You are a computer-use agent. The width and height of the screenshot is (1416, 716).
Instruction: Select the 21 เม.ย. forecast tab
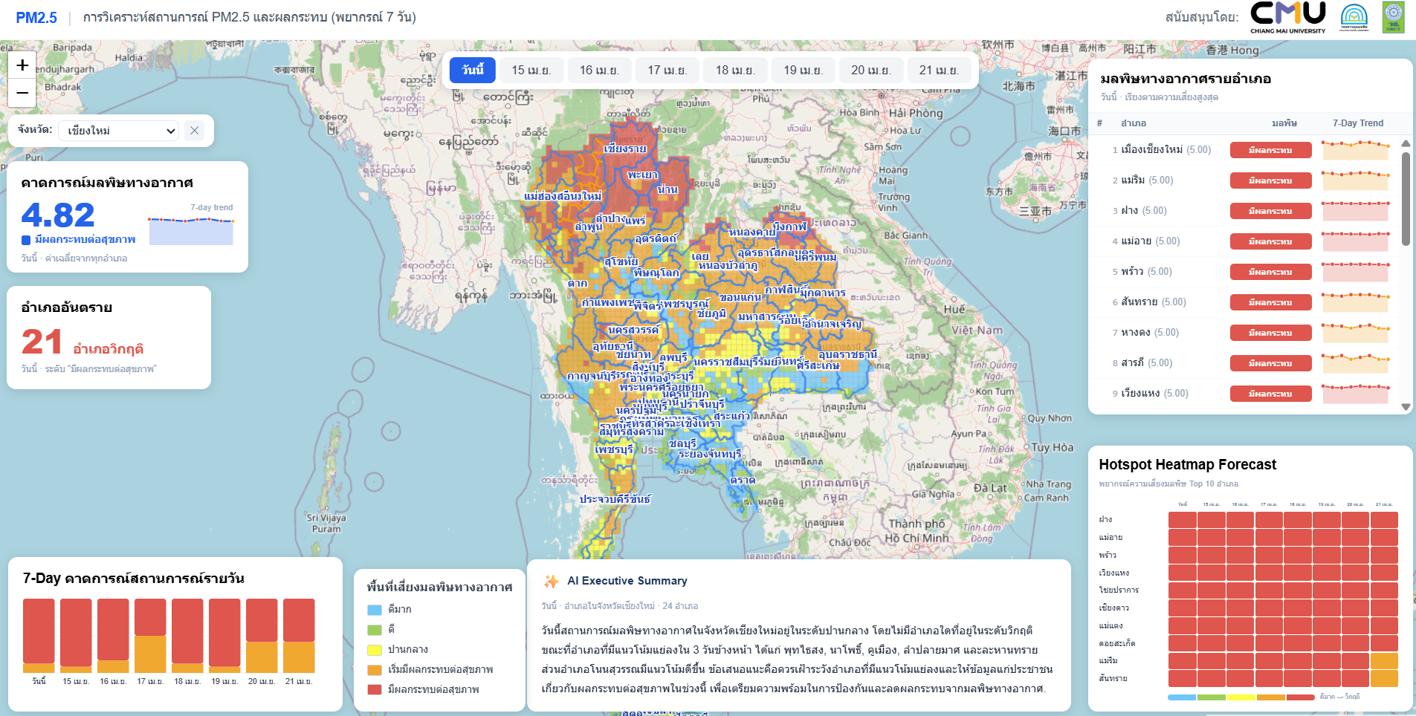point(938,70)
